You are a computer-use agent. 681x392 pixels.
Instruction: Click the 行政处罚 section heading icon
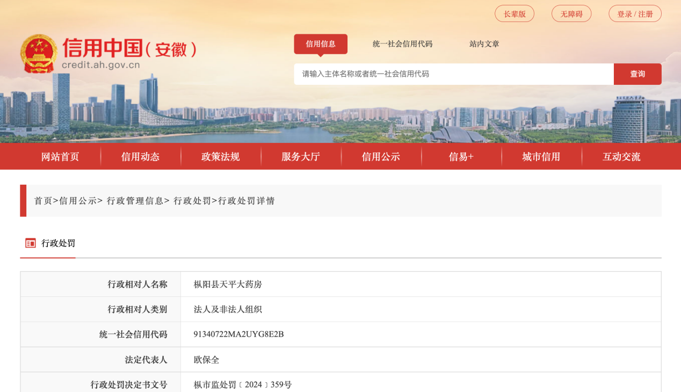(x=31, y=243)
